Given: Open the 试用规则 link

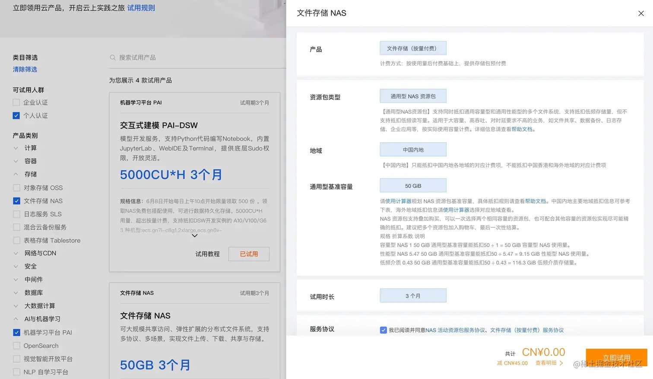Looking at the screenshot, I should [141, 8].
